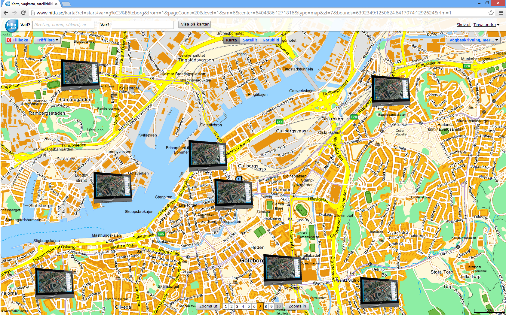Set zoom level to 8
Image resolution: width=506 pixels, height=315 pixels.
(x=266, y=307)
